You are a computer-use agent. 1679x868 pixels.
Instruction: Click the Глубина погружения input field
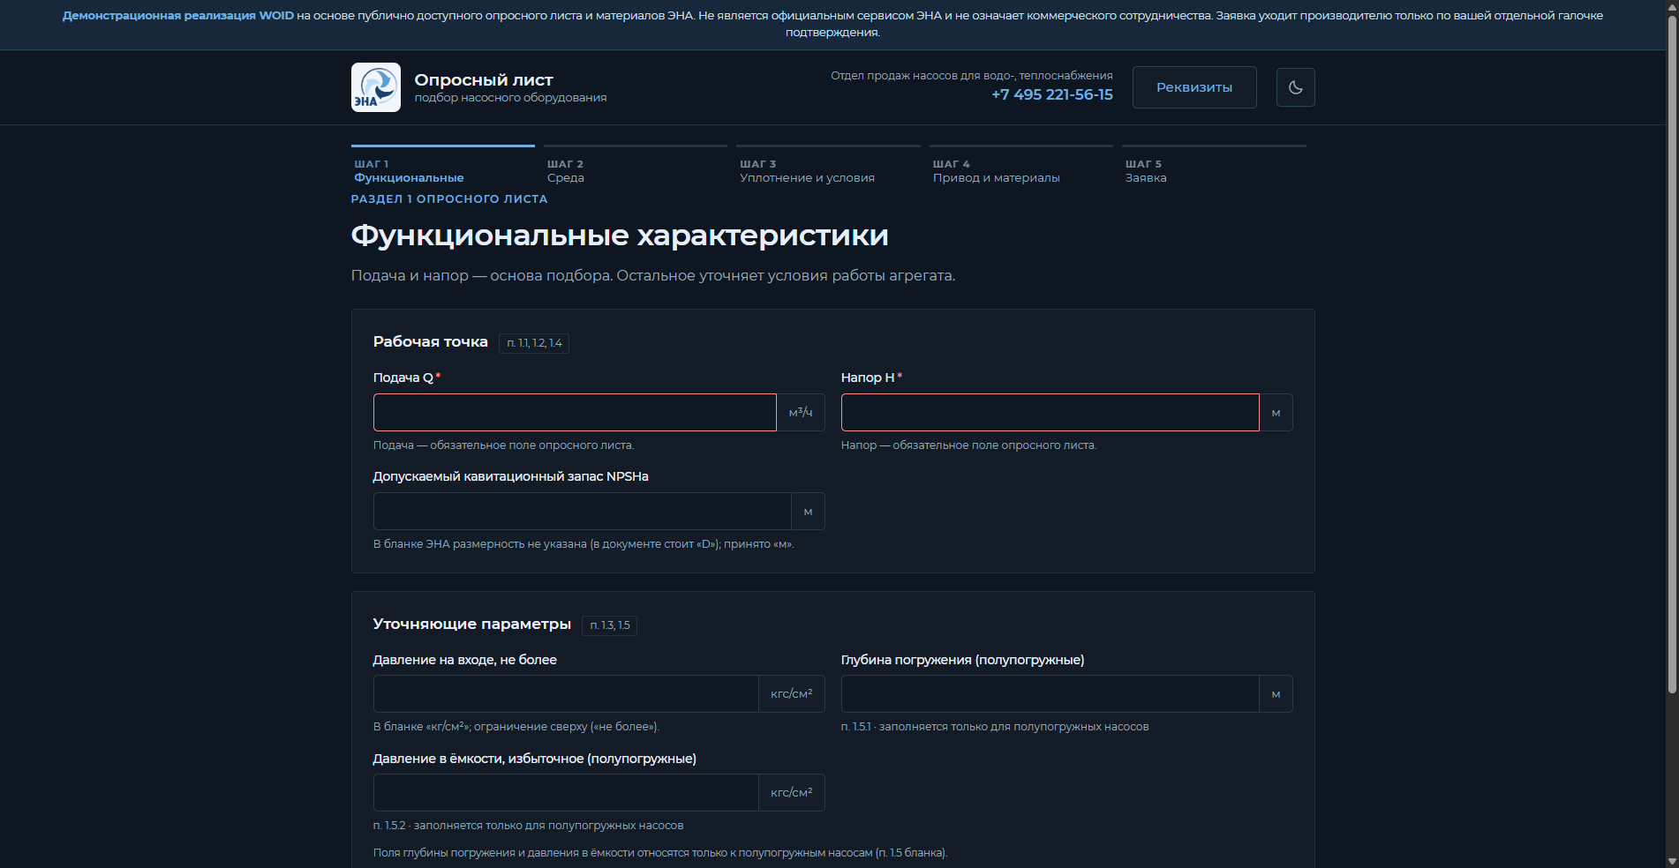(x=1050, y=694)
